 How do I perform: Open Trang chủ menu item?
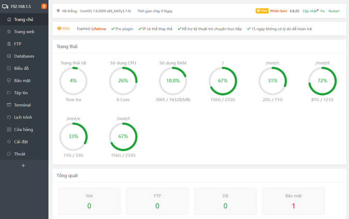(x=24, y=20)
